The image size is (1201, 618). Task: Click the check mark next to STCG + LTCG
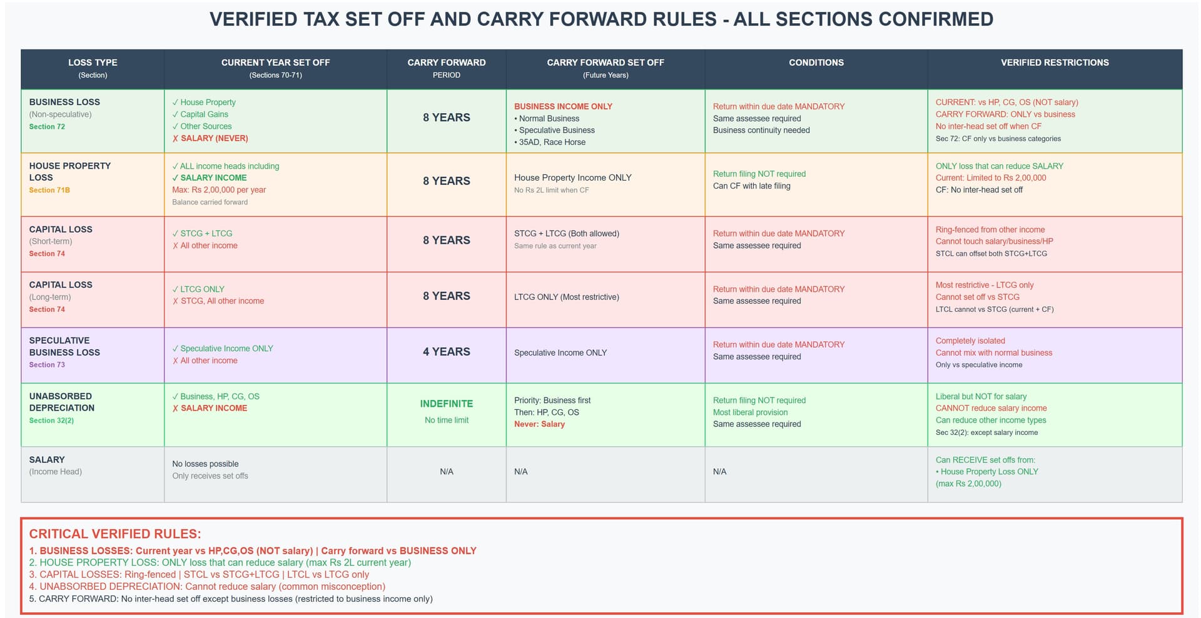(175, 234)
